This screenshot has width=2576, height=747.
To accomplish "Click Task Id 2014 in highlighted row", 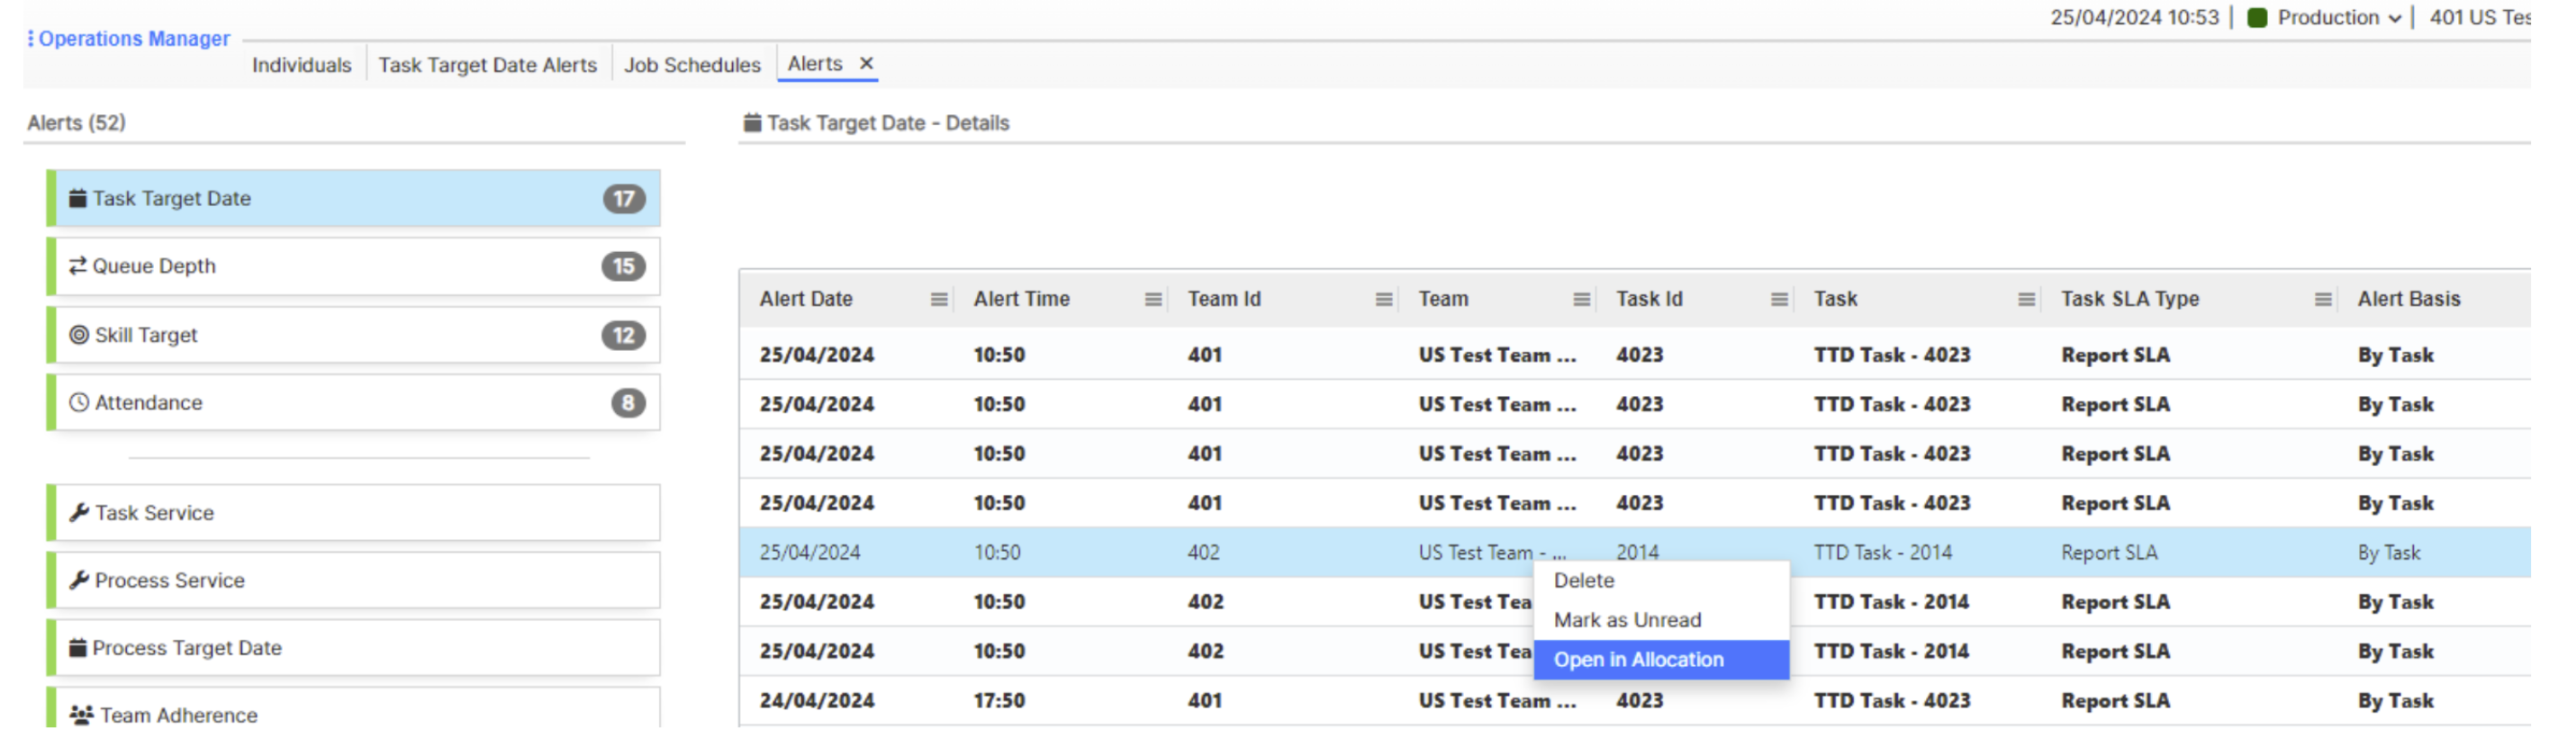I will pos(1637,553).
